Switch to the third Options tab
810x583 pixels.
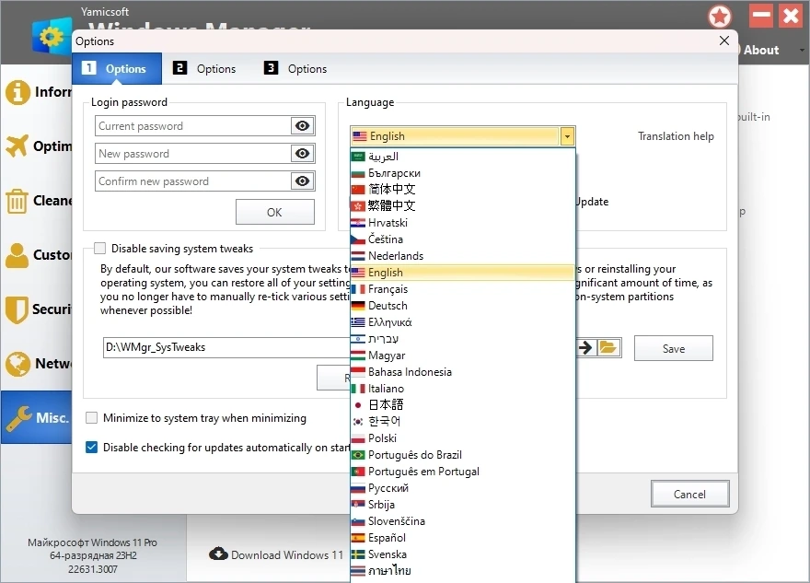point(295,69)
